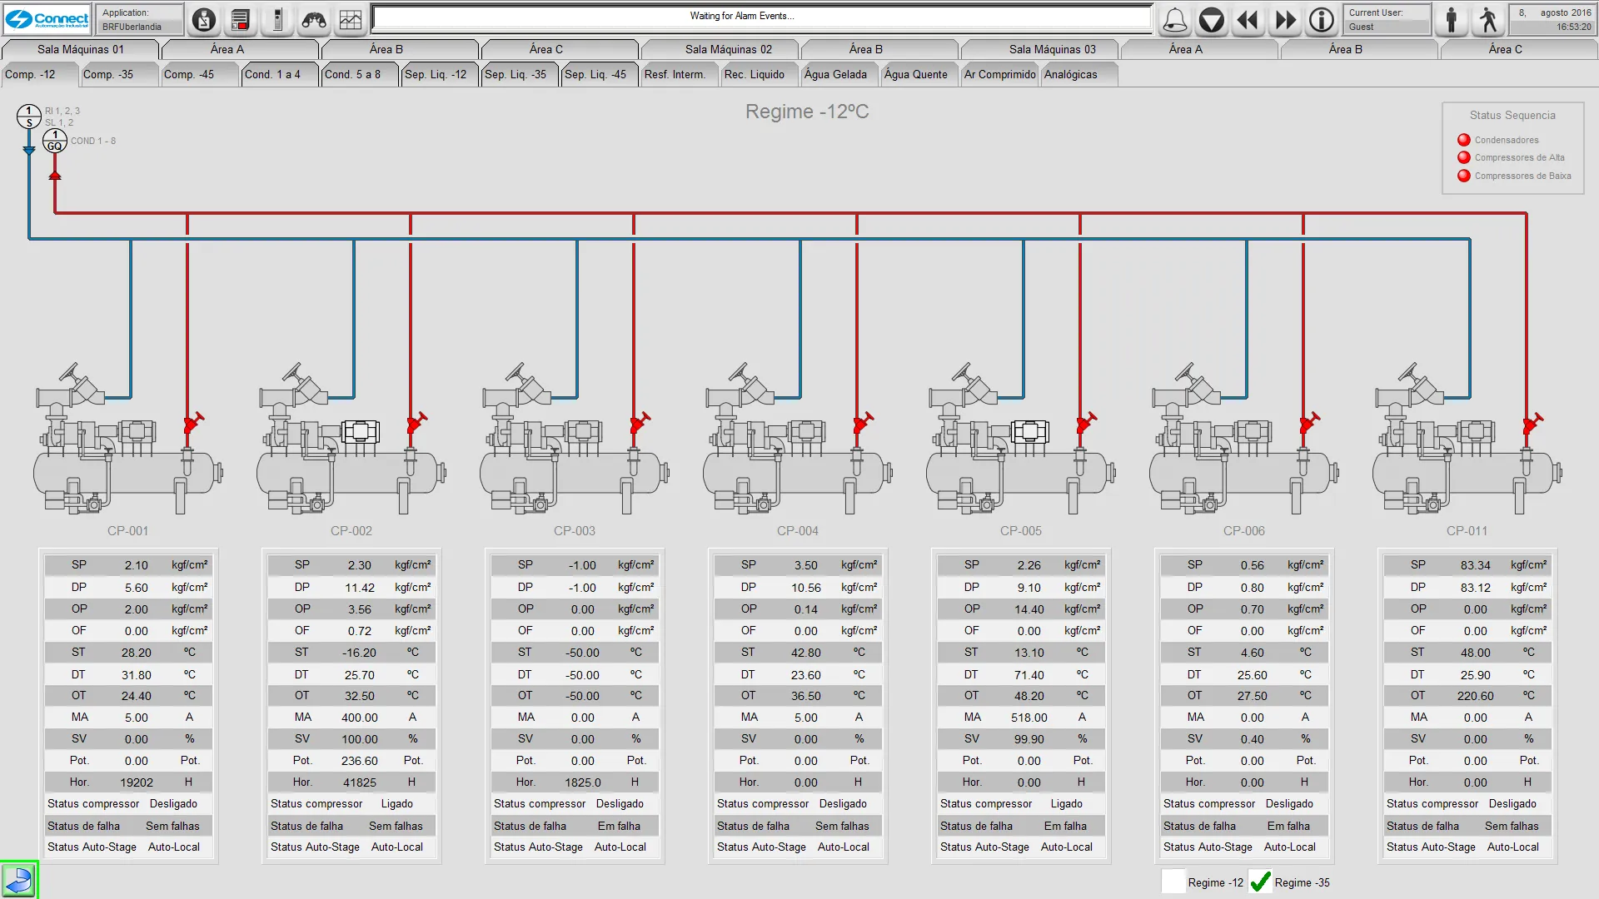Open the Sala Máquinas 02 tab
Viewport: 1599px width, 899px height.
[x=728, y=49]
